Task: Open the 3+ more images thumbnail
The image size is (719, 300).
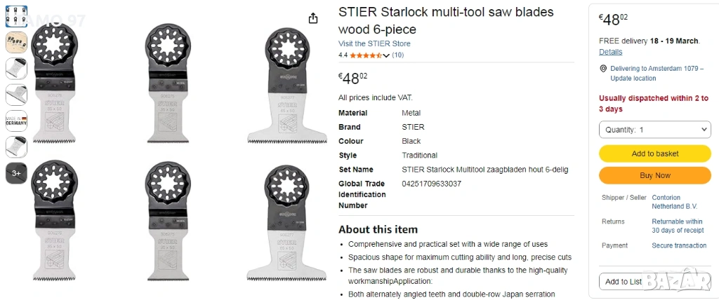Action: (16, 173)
